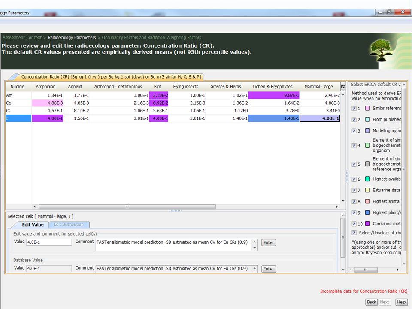This screenshot has width=412, height=309.
Task: Click Flying insects column header
Action: [186, 86]
